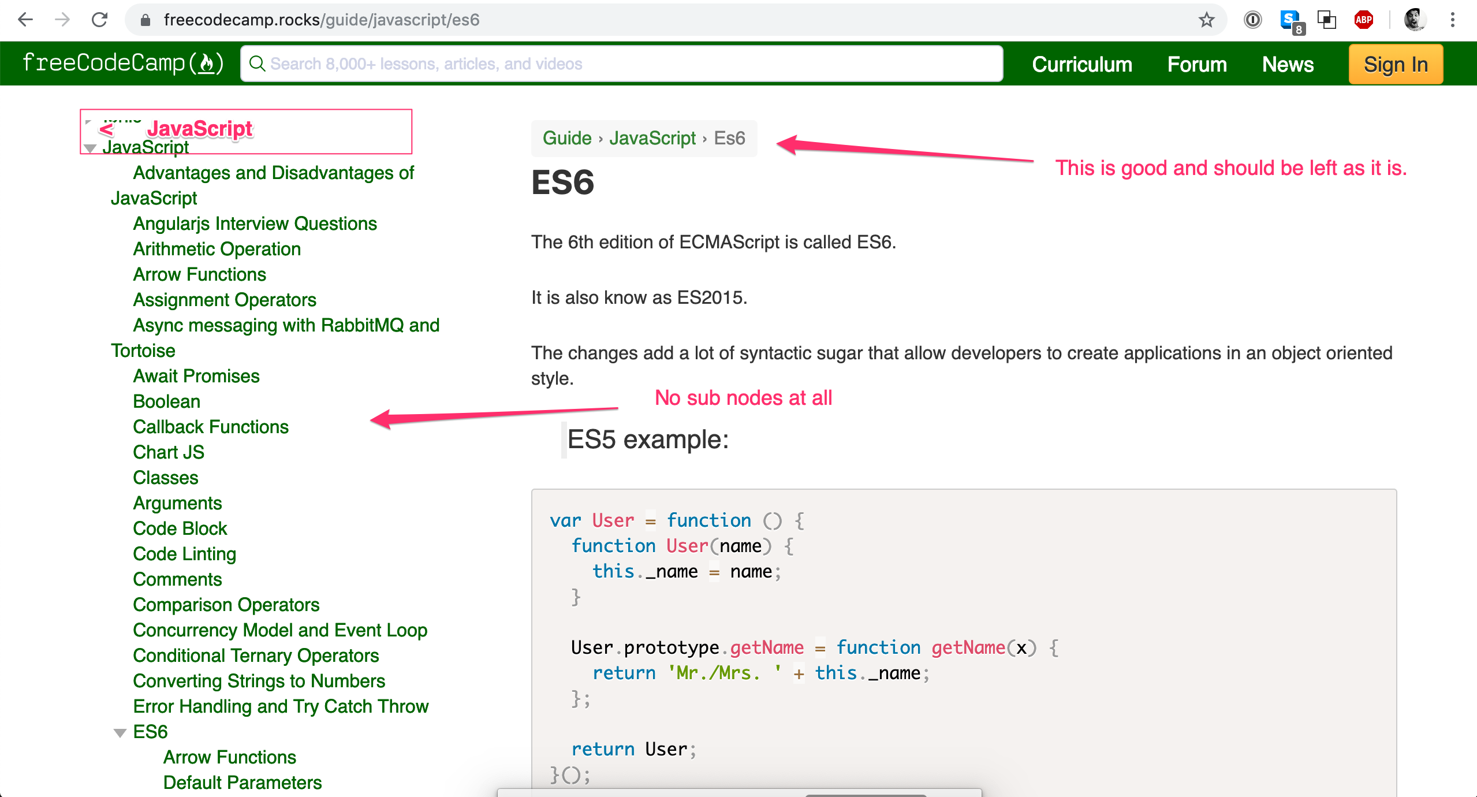Click the browser back arrow
Image resolution: width=1477 pixels, height=797 pixels.
[x=25, y=20]
